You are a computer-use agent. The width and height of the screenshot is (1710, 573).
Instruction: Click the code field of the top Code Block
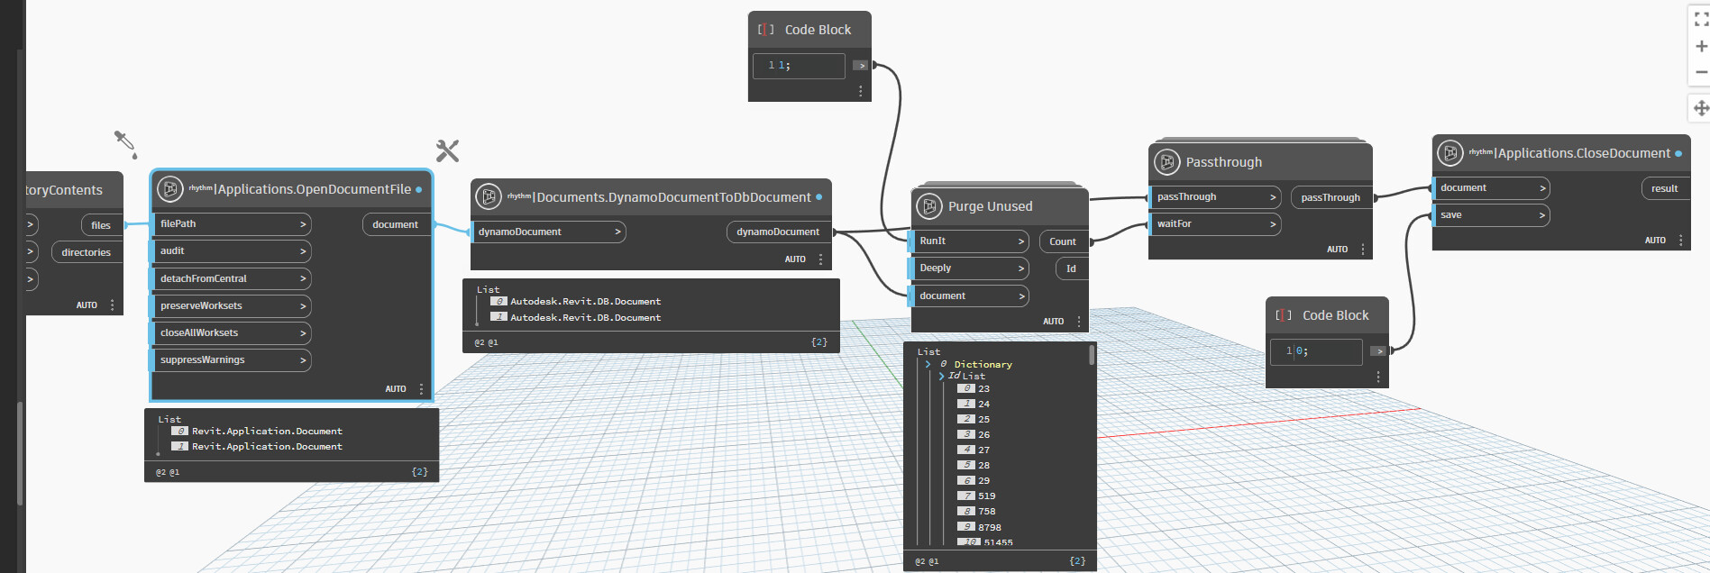tap(799, 66)
